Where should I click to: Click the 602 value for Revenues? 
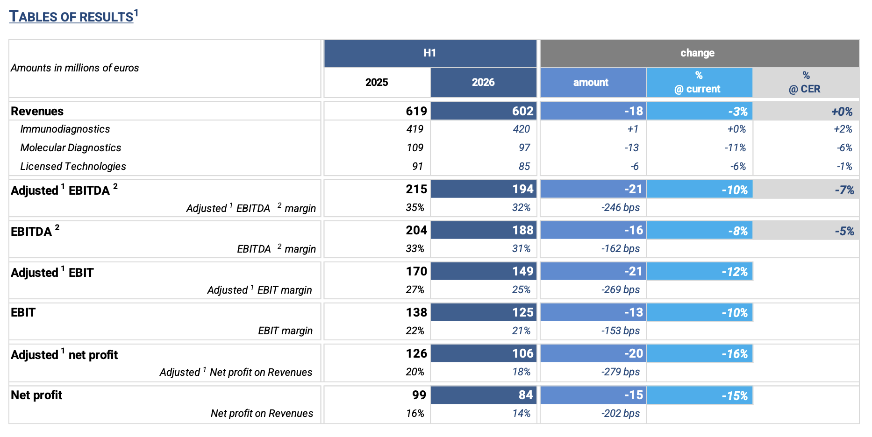(x=522, y=111)
